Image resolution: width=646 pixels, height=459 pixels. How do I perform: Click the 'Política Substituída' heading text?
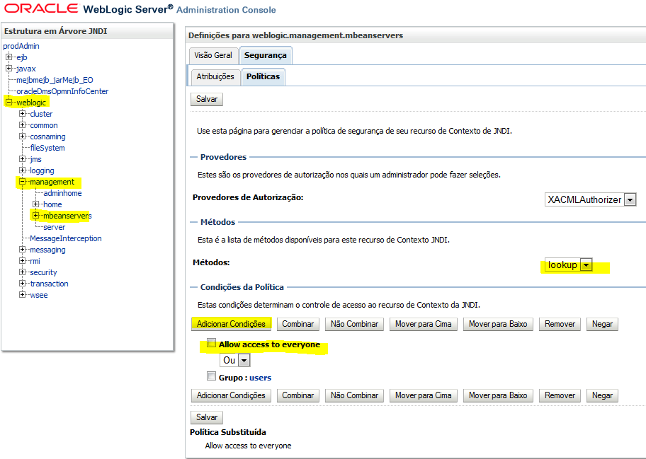[x=228, y=432]
